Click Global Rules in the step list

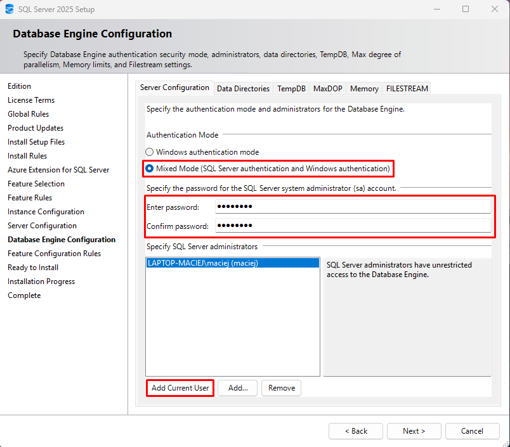tap(29, 114)
